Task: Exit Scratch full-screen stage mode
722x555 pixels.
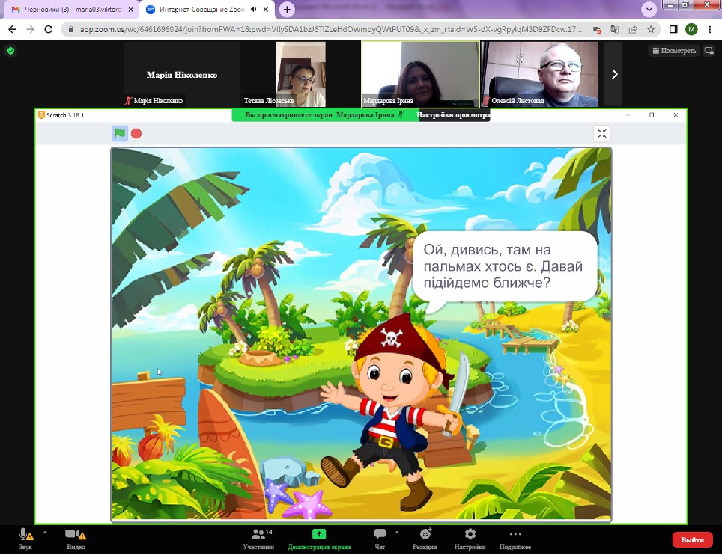Action: pos(602,133)
